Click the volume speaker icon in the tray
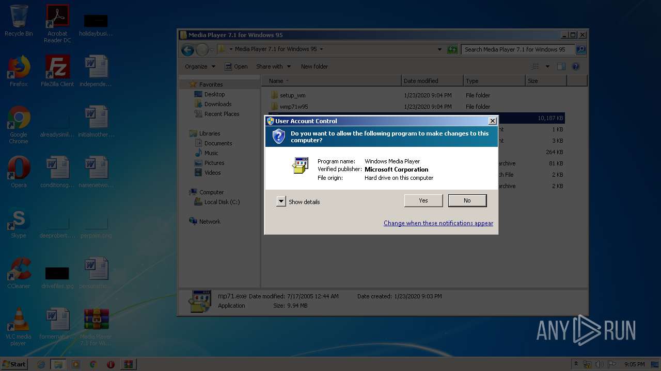 point(600,364)
